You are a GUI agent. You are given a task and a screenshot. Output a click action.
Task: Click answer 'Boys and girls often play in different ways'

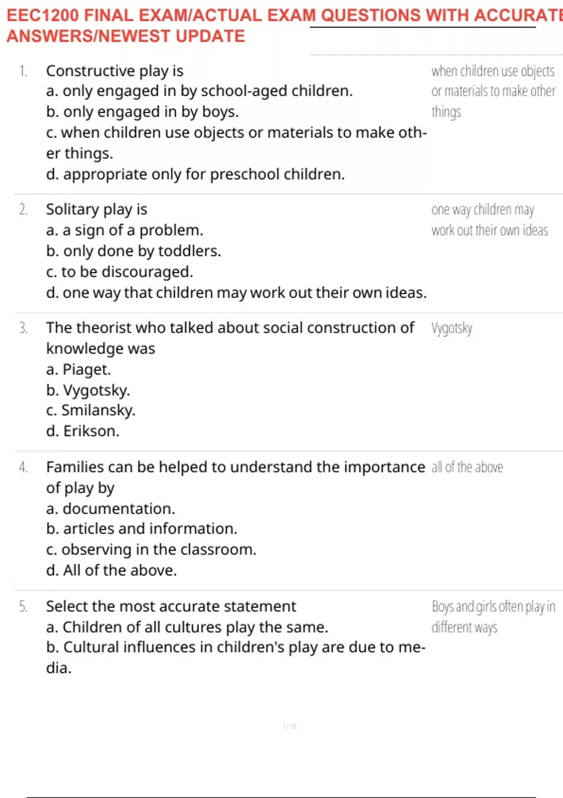coord(494,617)
